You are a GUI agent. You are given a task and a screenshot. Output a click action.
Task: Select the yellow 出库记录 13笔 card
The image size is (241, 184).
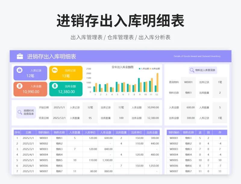(x=66, y=73)
